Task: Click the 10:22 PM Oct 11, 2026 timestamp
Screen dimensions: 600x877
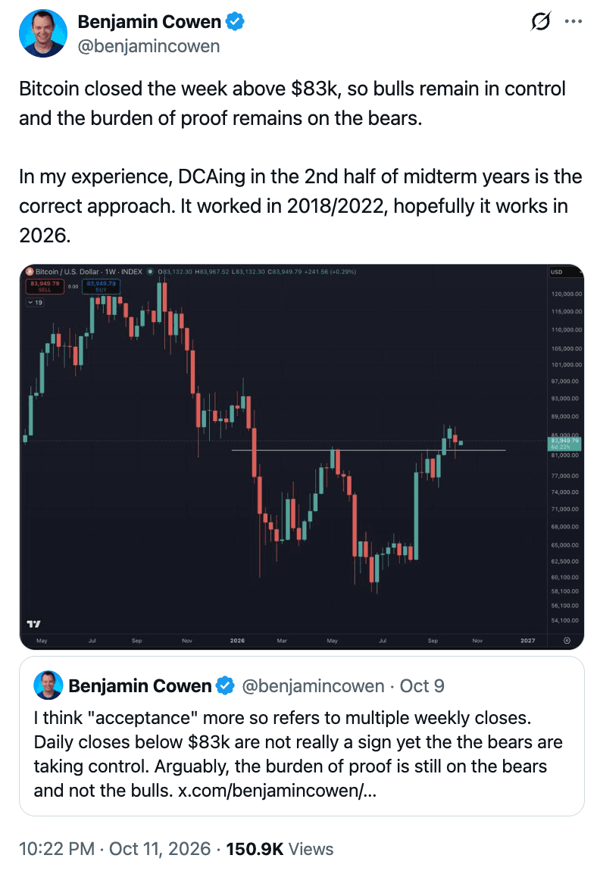Action: tap(114, 848)
